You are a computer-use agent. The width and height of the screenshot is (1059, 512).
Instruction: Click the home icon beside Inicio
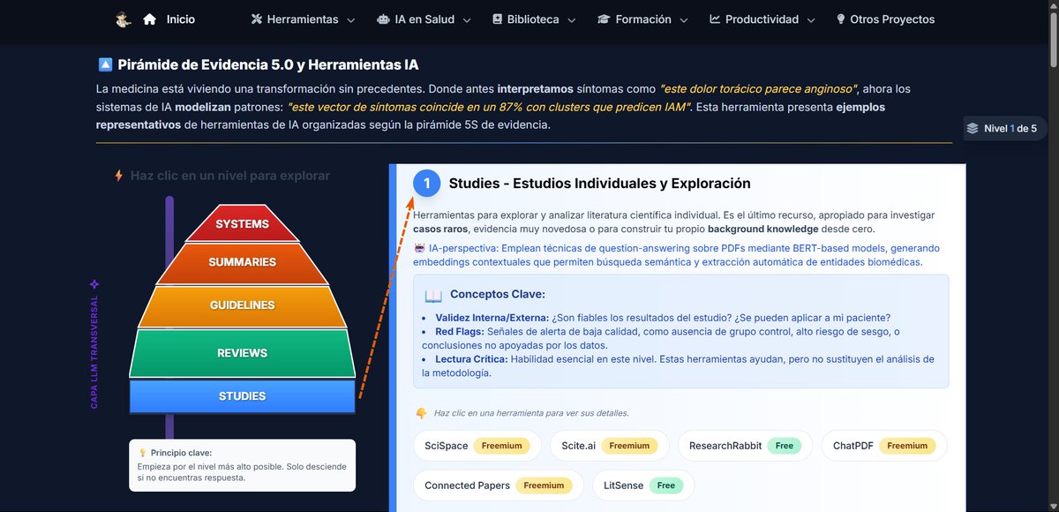tap(148, 19)
